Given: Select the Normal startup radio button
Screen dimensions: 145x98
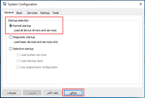Looking at the screenshot, I should [11, 26].
